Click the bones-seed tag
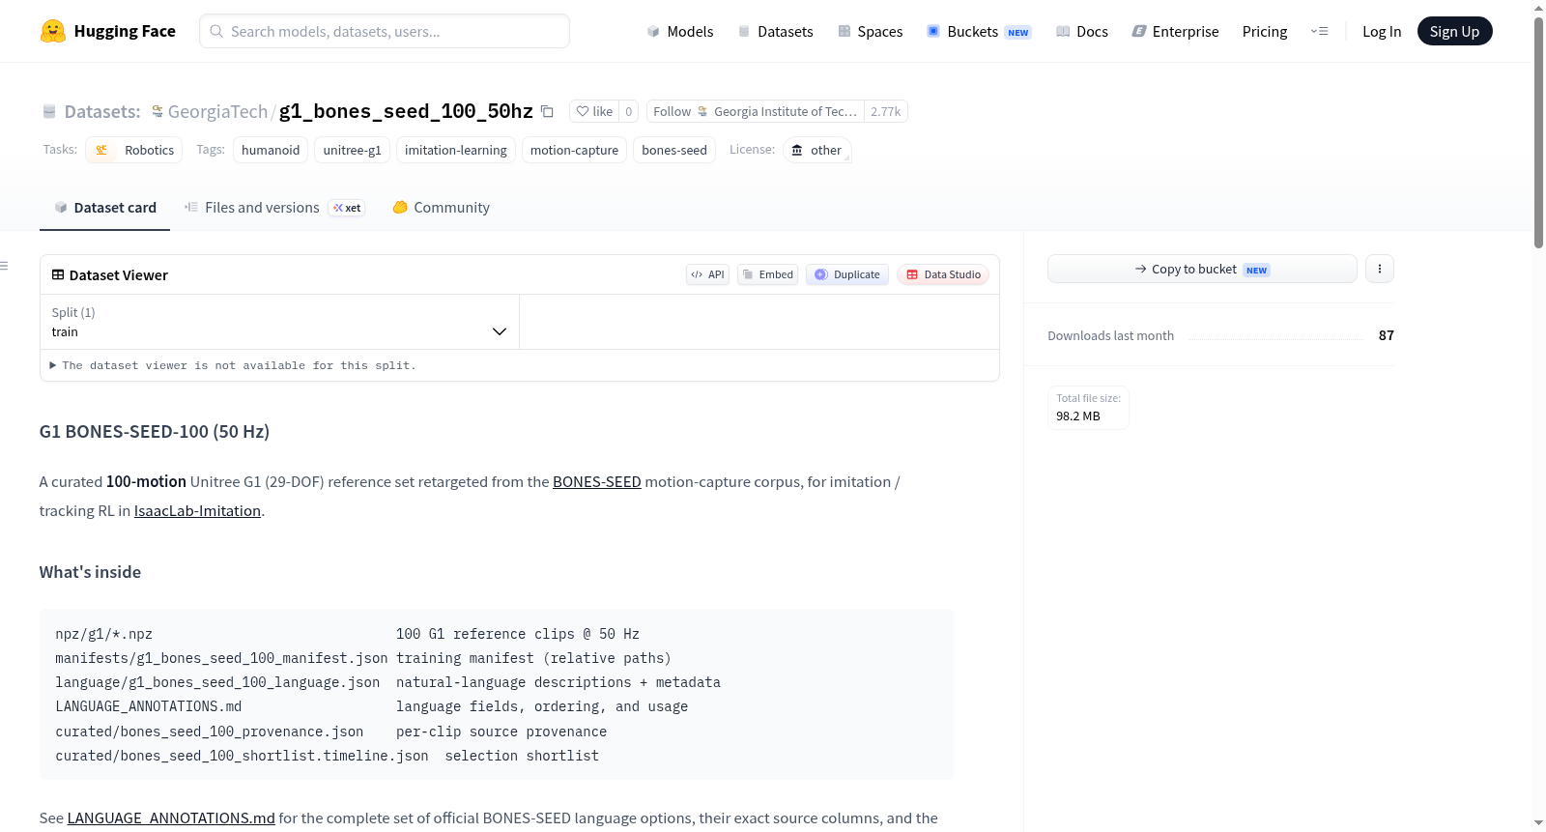Screen dimensions: 1546x832 click(674, 150)
